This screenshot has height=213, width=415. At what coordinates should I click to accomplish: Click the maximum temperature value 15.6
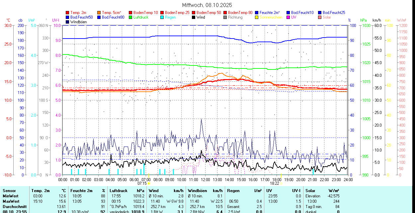62,201
